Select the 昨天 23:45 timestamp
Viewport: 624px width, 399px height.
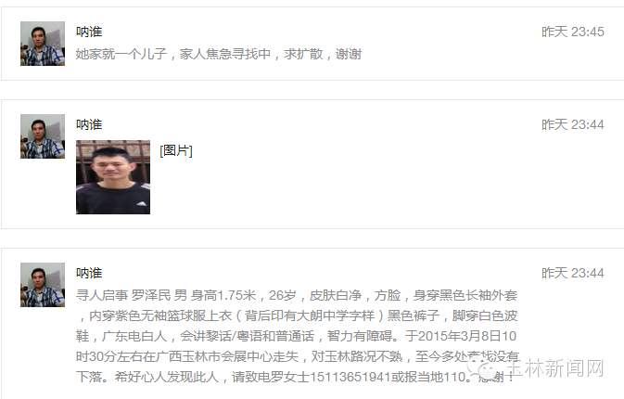[x=573, y=32]
